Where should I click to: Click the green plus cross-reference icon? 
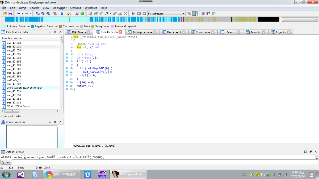point(107,14)
